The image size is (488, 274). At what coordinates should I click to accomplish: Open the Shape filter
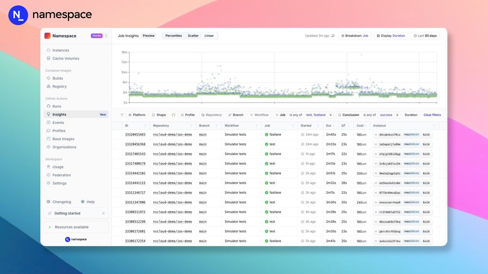[159, 115]
